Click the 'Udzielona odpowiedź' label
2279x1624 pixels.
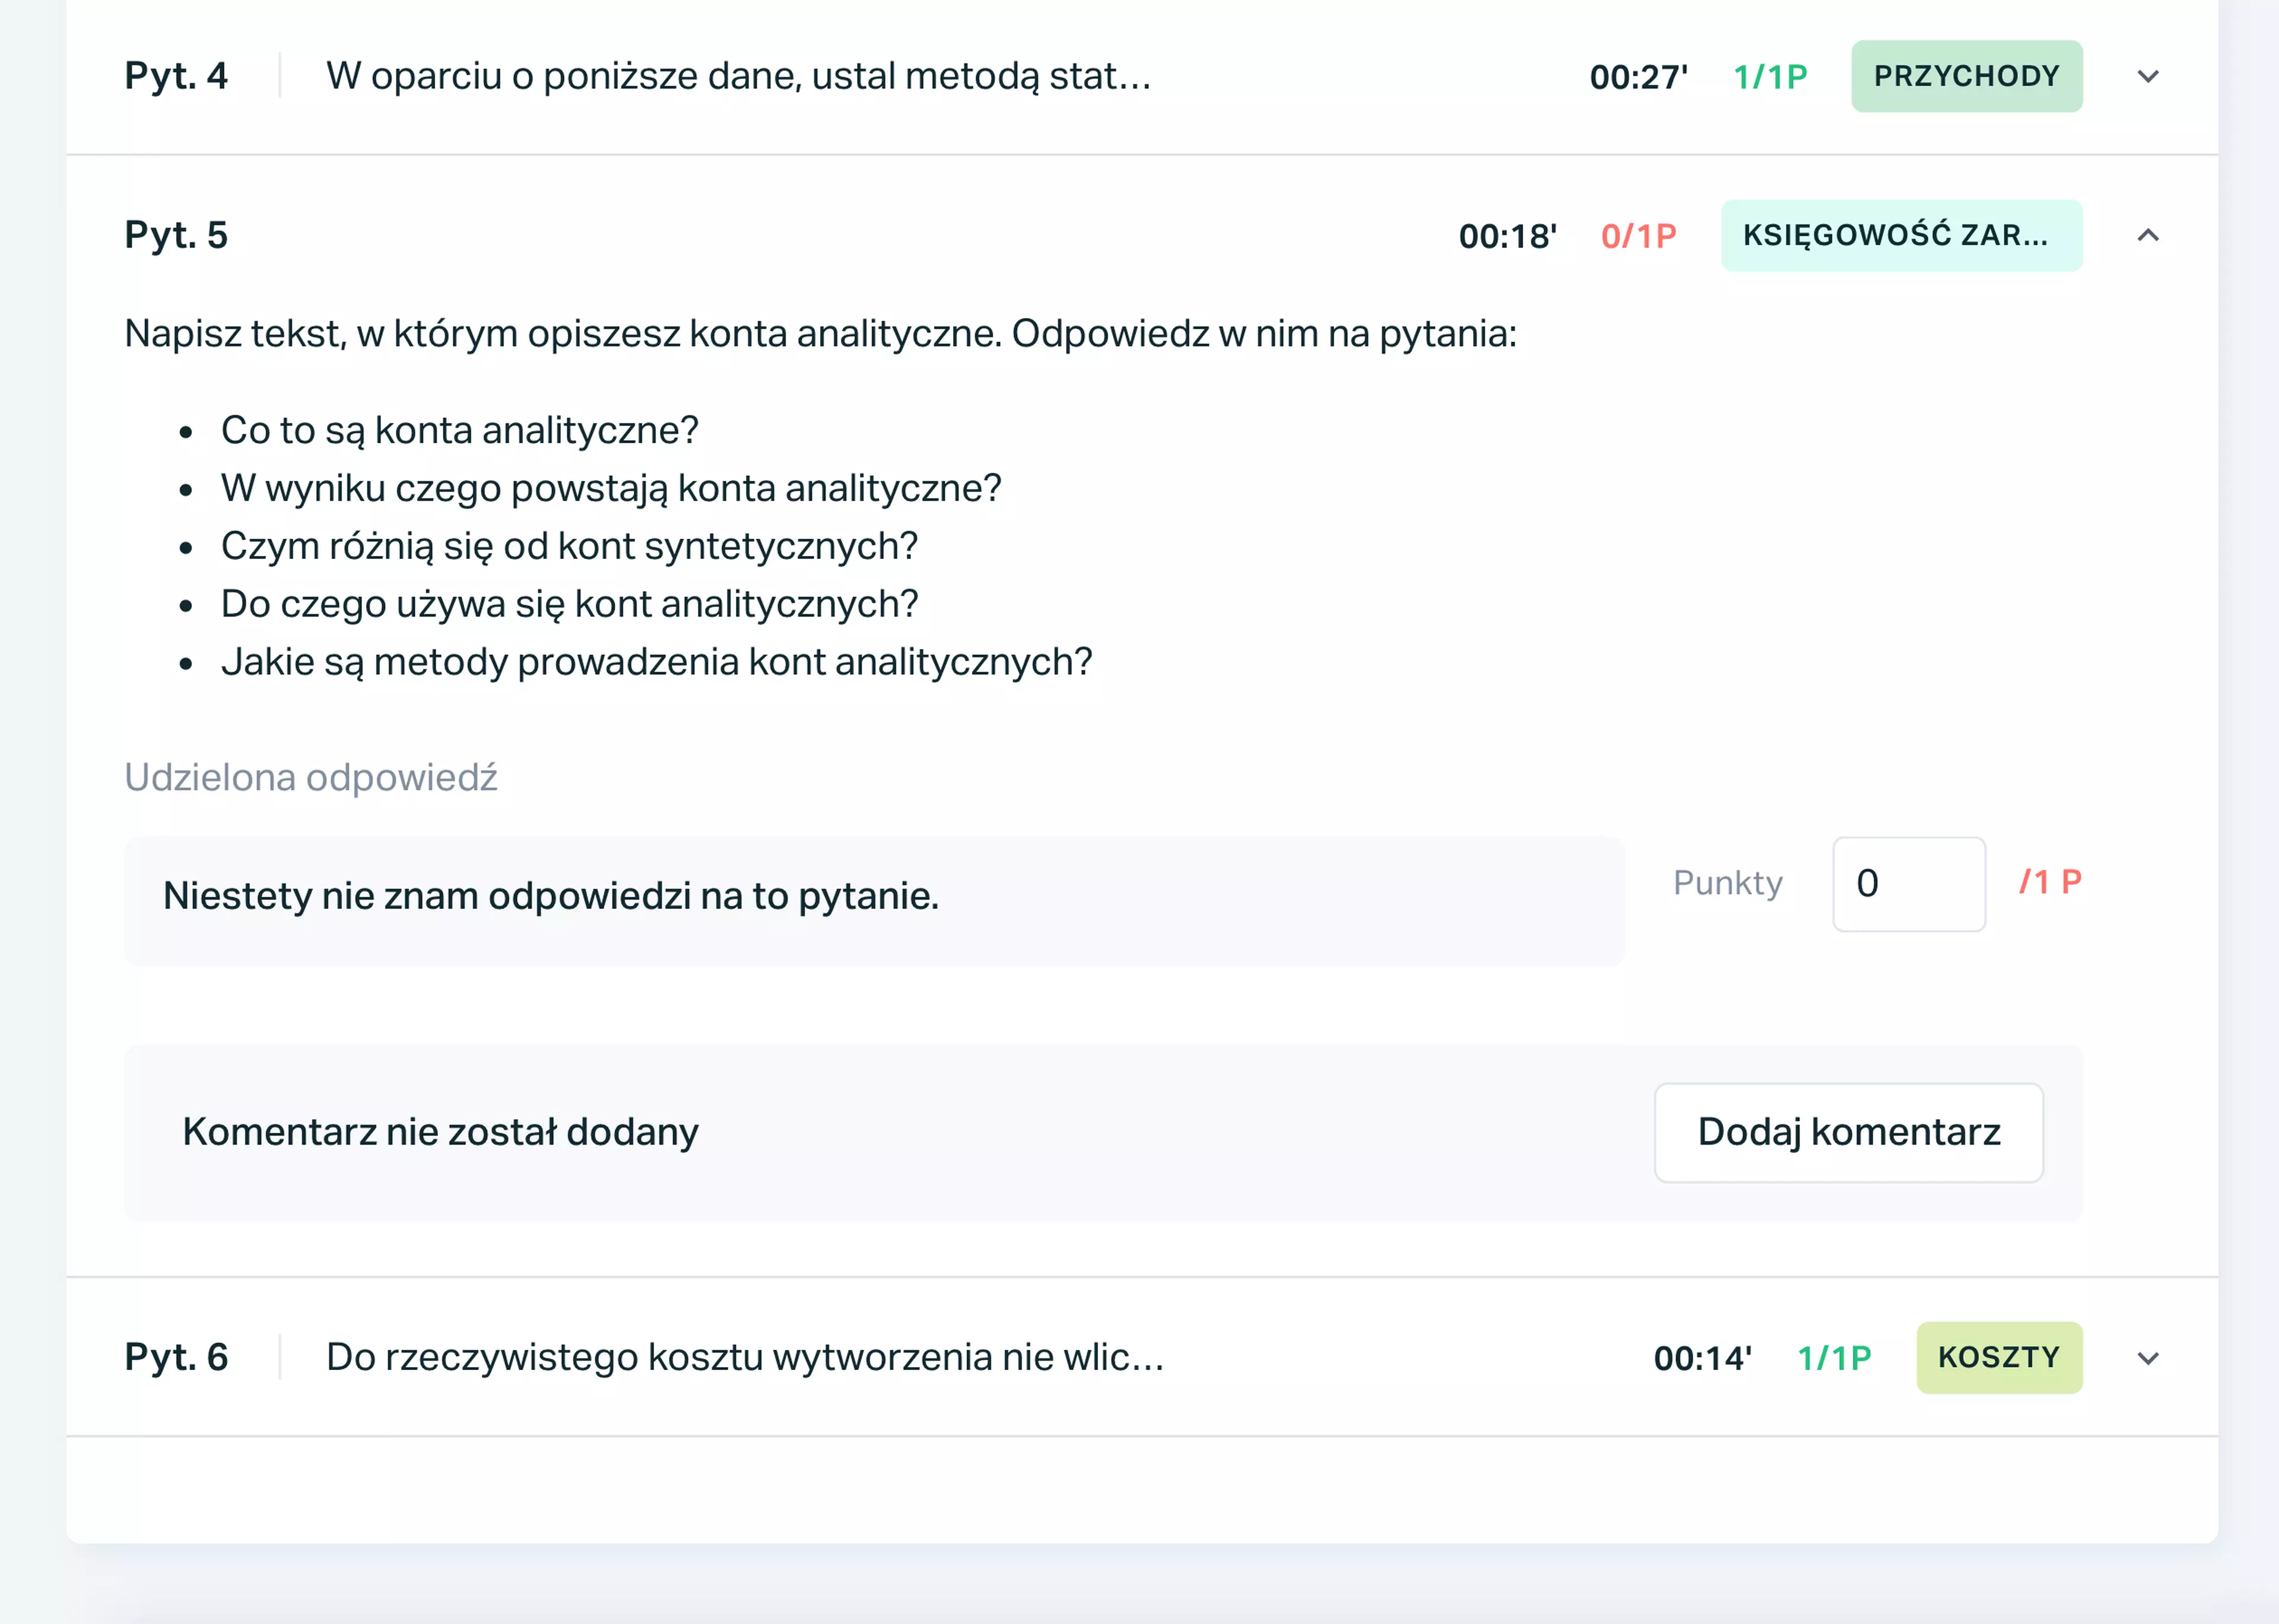pyautogui.click(x=310, y=777)
